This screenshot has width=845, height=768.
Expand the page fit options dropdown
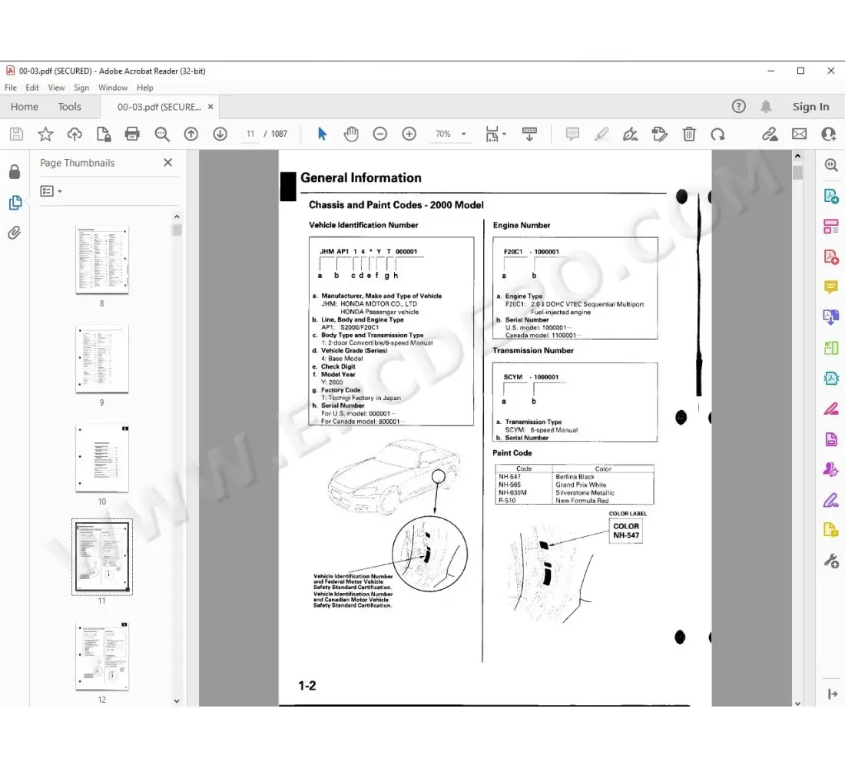(x=504, y=134)
